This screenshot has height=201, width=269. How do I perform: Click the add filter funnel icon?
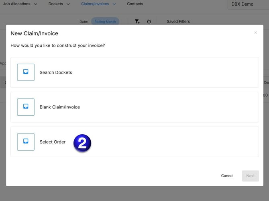[x=137, y=22]
